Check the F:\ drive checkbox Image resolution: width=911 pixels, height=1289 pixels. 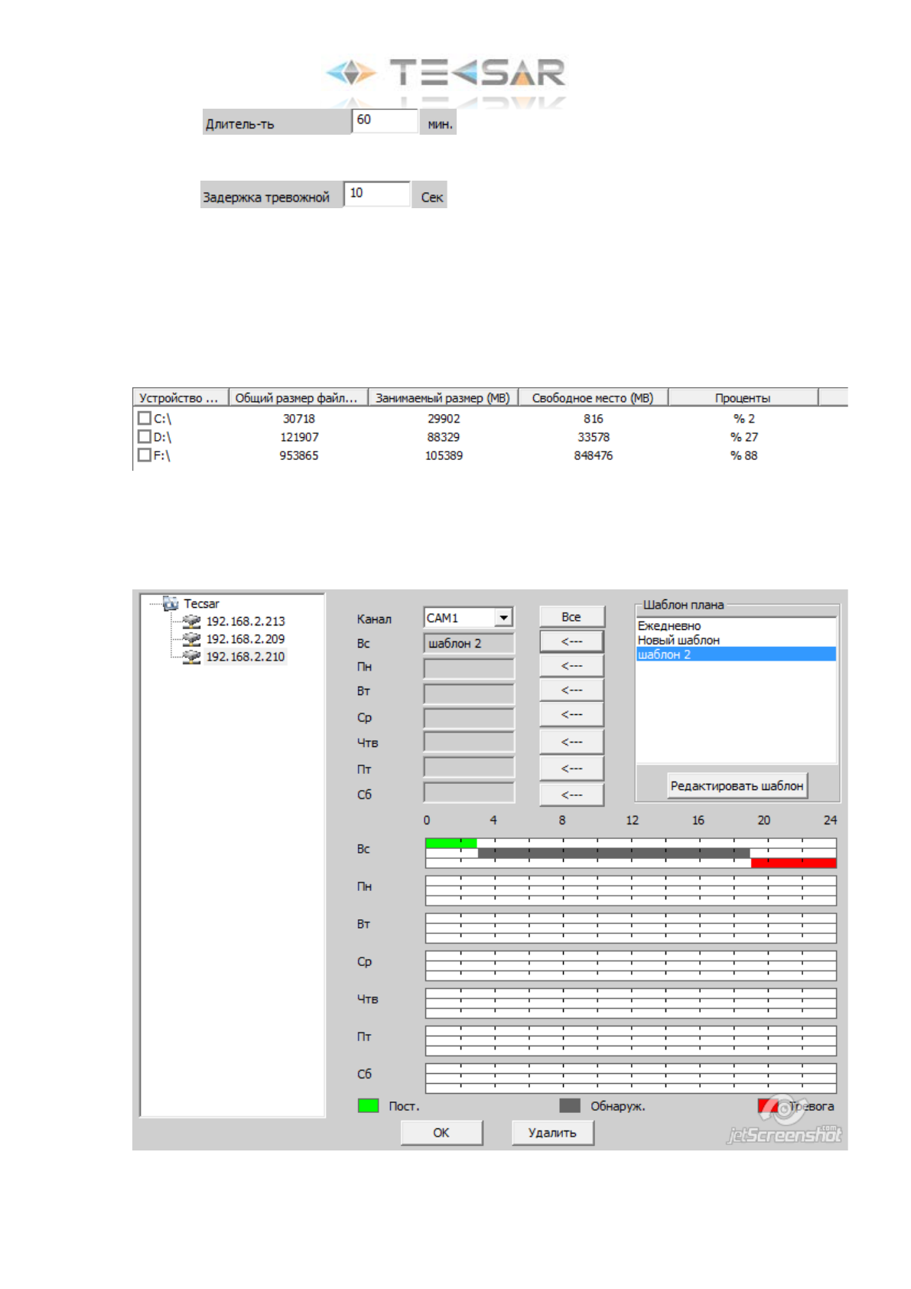click(144, 455)
